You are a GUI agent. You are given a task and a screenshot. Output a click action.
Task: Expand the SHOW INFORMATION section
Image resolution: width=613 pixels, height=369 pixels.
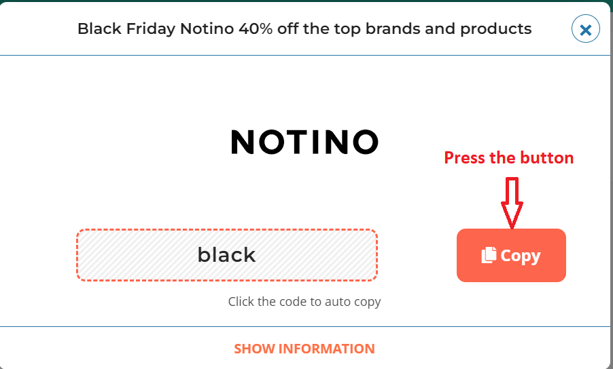[304, 349]
